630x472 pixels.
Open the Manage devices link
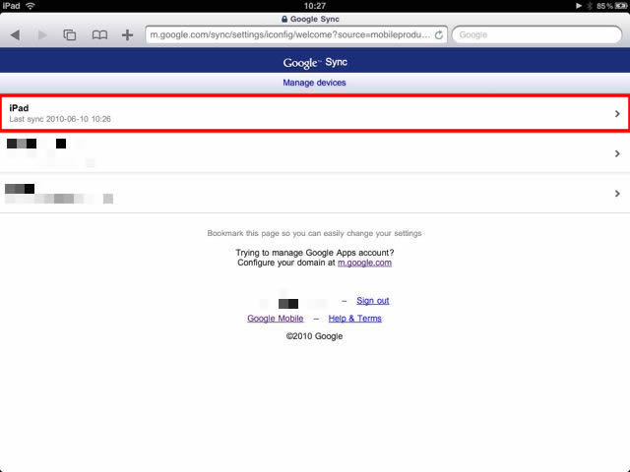[314, 83]
